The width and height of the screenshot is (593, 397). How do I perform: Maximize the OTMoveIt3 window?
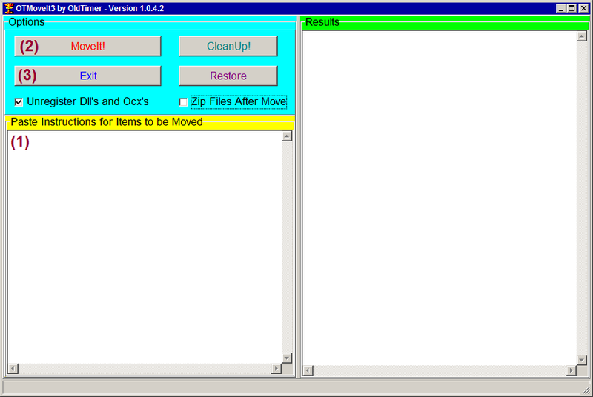572,8
